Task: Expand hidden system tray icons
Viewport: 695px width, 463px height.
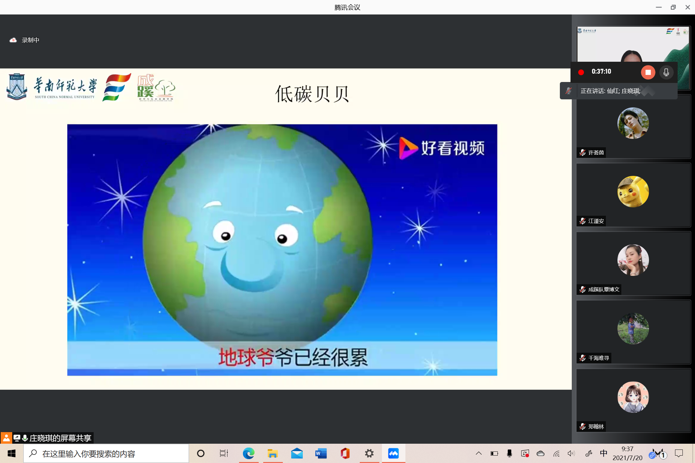Action: (479, 454)
